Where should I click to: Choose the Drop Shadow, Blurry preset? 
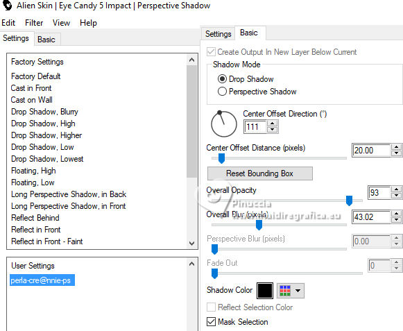44,112
